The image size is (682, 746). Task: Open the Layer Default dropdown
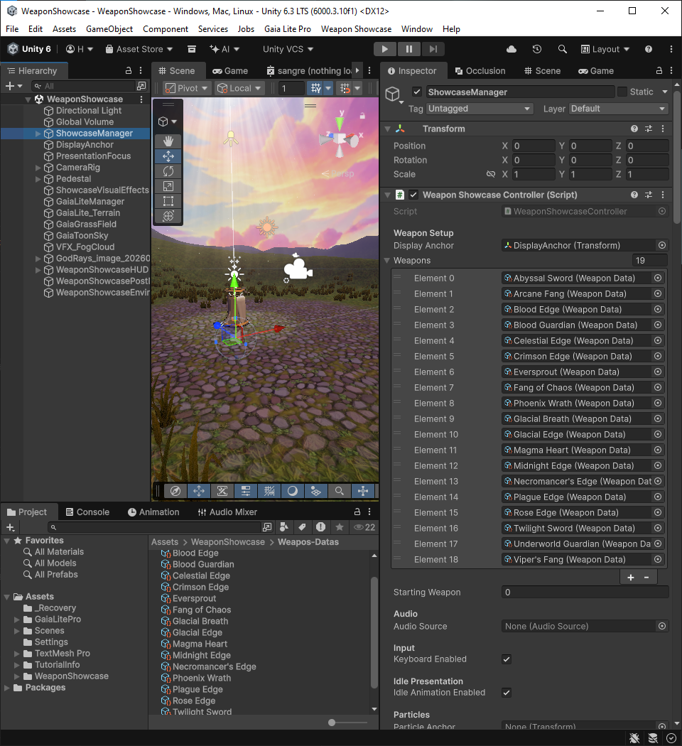618,109
